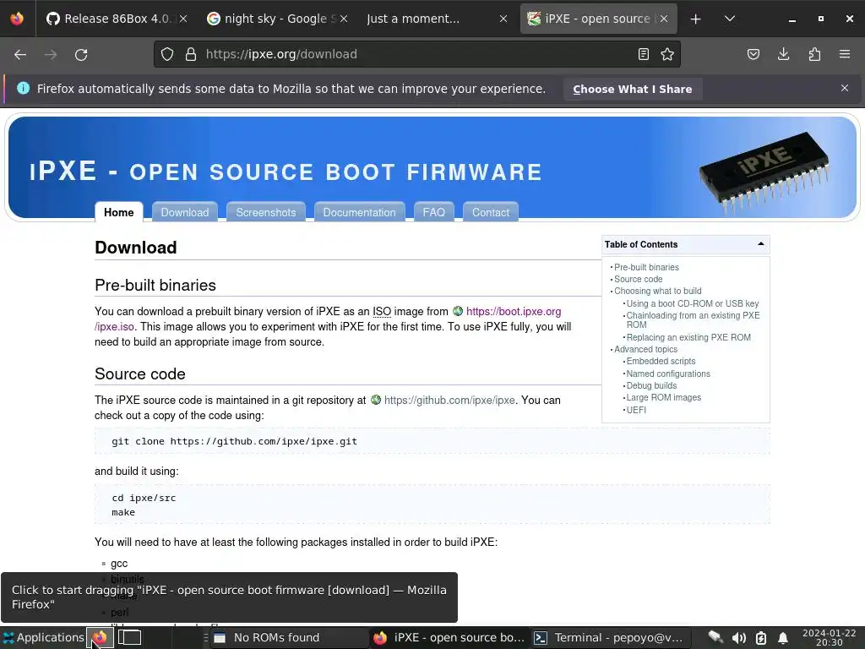Open the boot.ipxe.org ipxe.iso link
This screenshot has width=865, height=649.
click(x=514, y=311)
